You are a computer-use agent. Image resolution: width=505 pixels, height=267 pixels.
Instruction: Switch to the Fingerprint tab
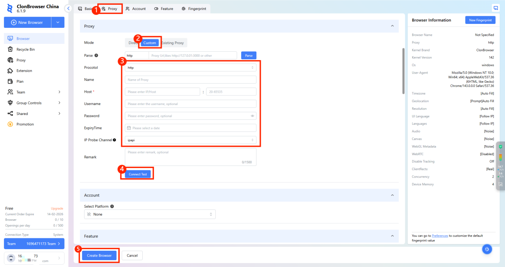coord(194,9)
